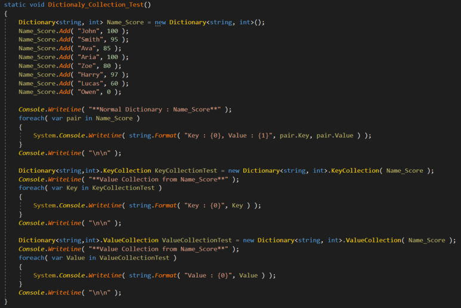Click the value 0 in Owen line

109,92
